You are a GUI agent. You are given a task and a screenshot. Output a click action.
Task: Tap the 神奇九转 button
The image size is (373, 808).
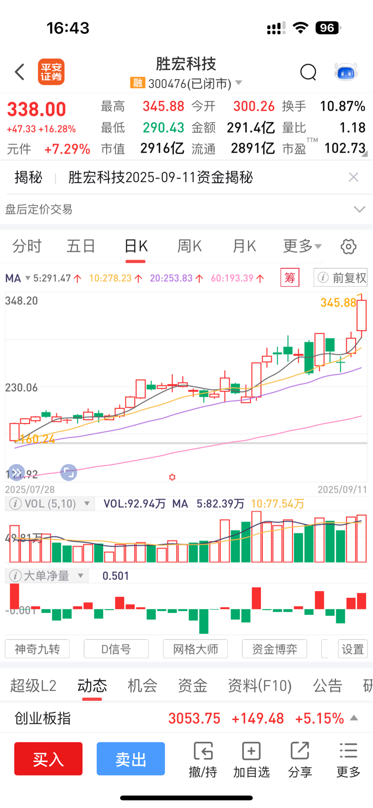pyautogui.click(x=37, y=649)
